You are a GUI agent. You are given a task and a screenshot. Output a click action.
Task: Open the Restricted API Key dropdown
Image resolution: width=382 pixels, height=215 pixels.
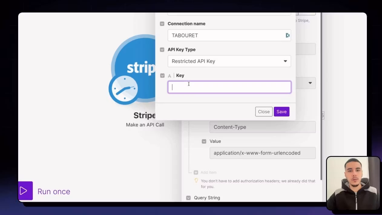229,61
